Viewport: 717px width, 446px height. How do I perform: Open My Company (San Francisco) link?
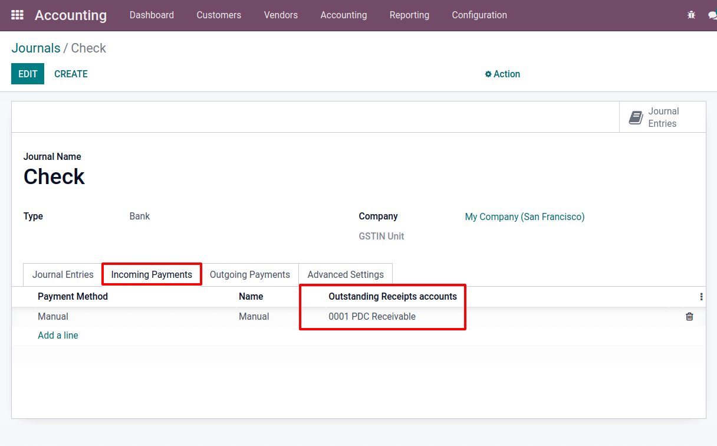click(x=525, y=217)
